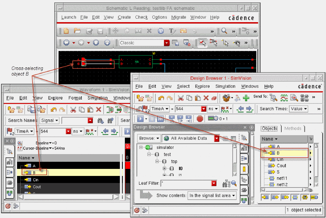Open the Explore menu in Design Browser

(x=202, y=86)
